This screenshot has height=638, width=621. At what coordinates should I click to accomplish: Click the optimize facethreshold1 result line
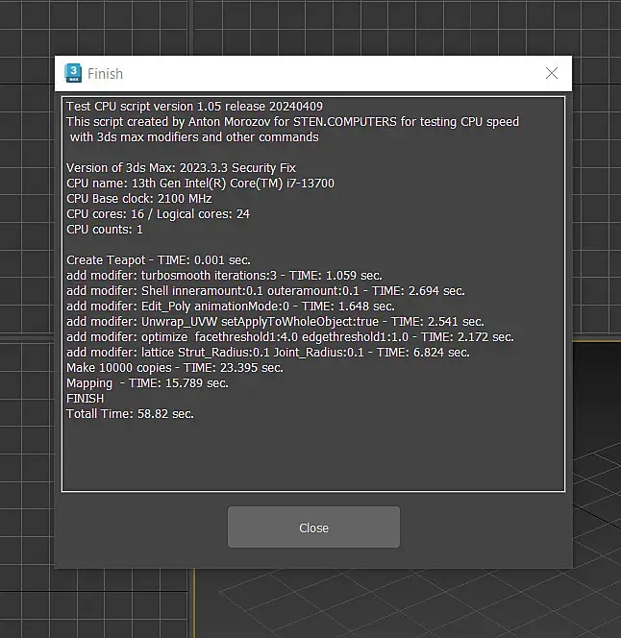(x=290, y=337)
